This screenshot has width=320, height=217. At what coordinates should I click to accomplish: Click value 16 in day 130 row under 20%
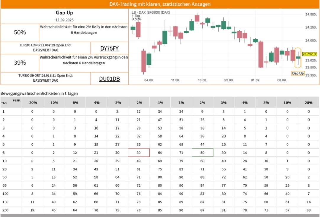coord(308,202)
